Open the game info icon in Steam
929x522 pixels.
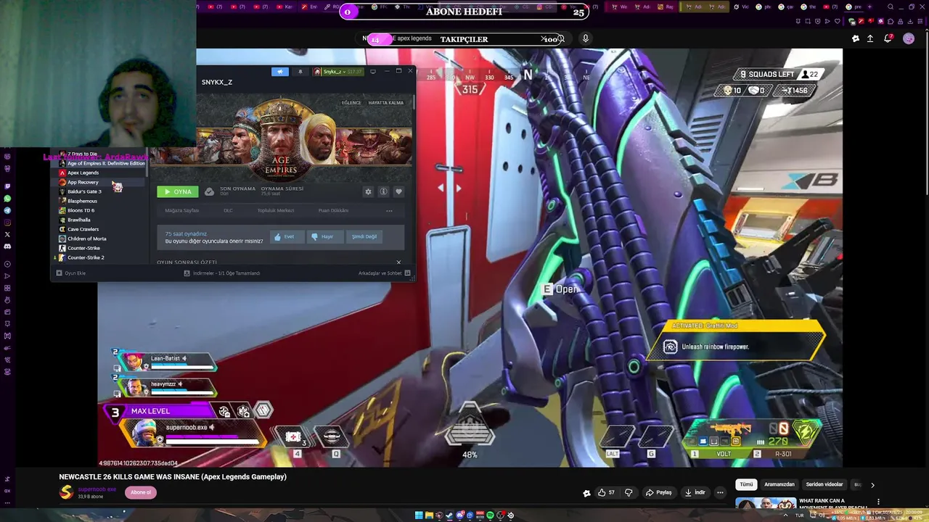383,191
